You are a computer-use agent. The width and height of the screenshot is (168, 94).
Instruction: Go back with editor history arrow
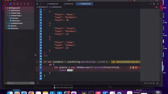[x=40, y=4]
